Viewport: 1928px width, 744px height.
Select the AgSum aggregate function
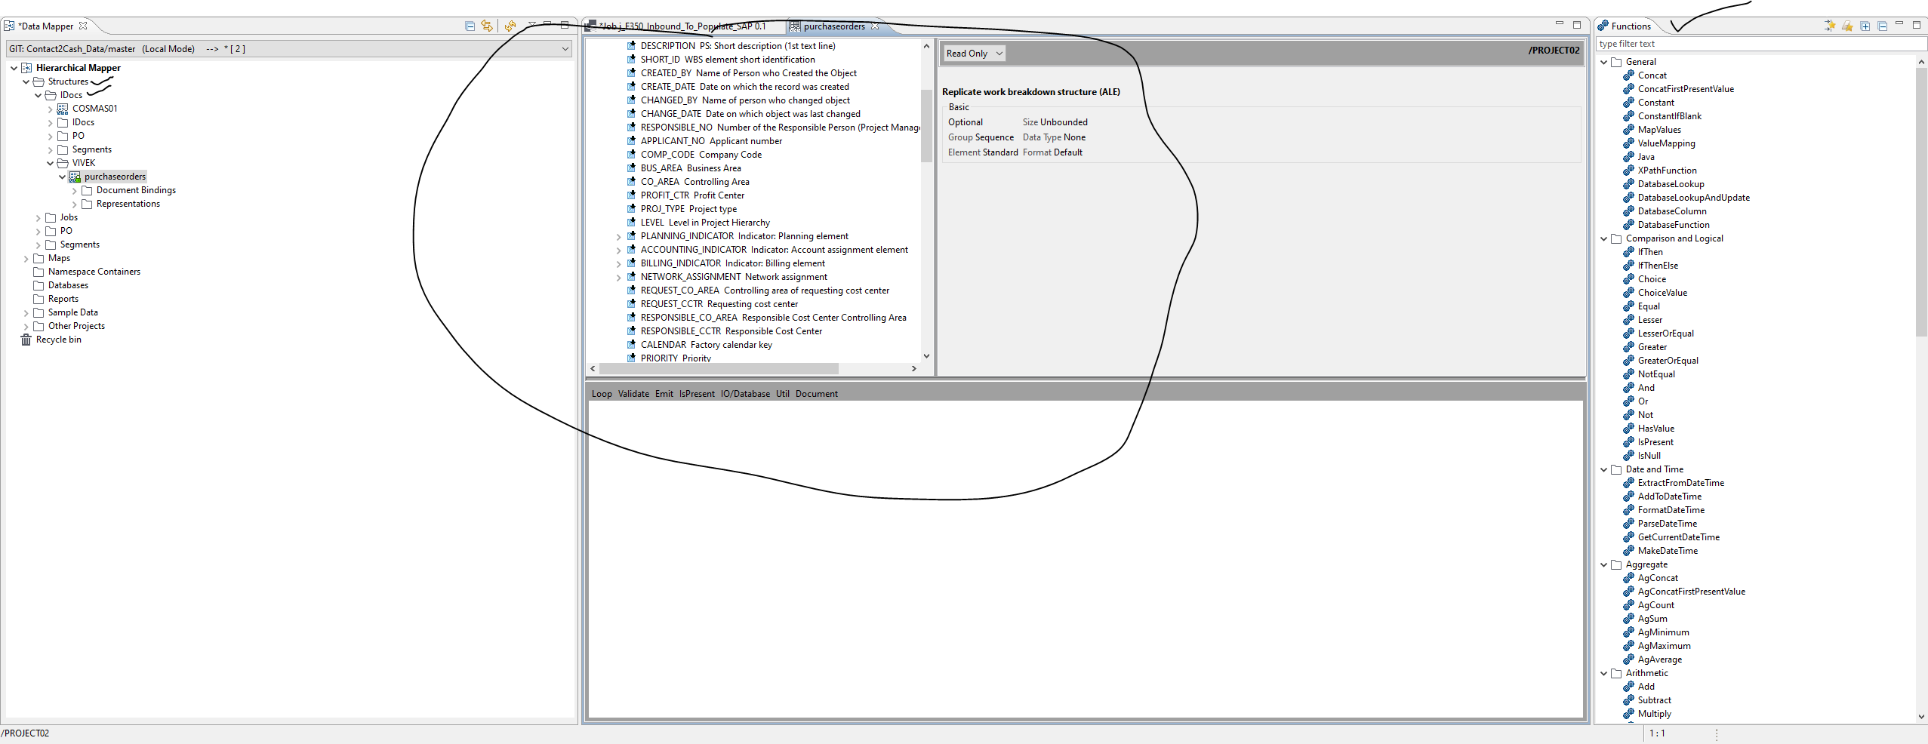click(x=1651, y=619)
